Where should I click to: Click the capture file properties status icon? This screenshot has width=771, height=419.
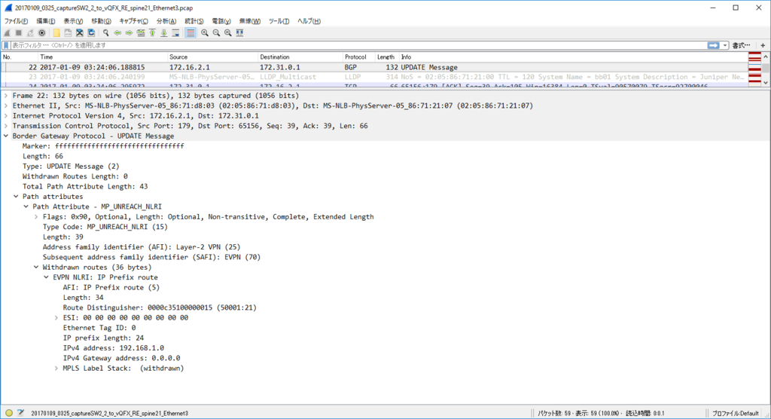(20, 413)
